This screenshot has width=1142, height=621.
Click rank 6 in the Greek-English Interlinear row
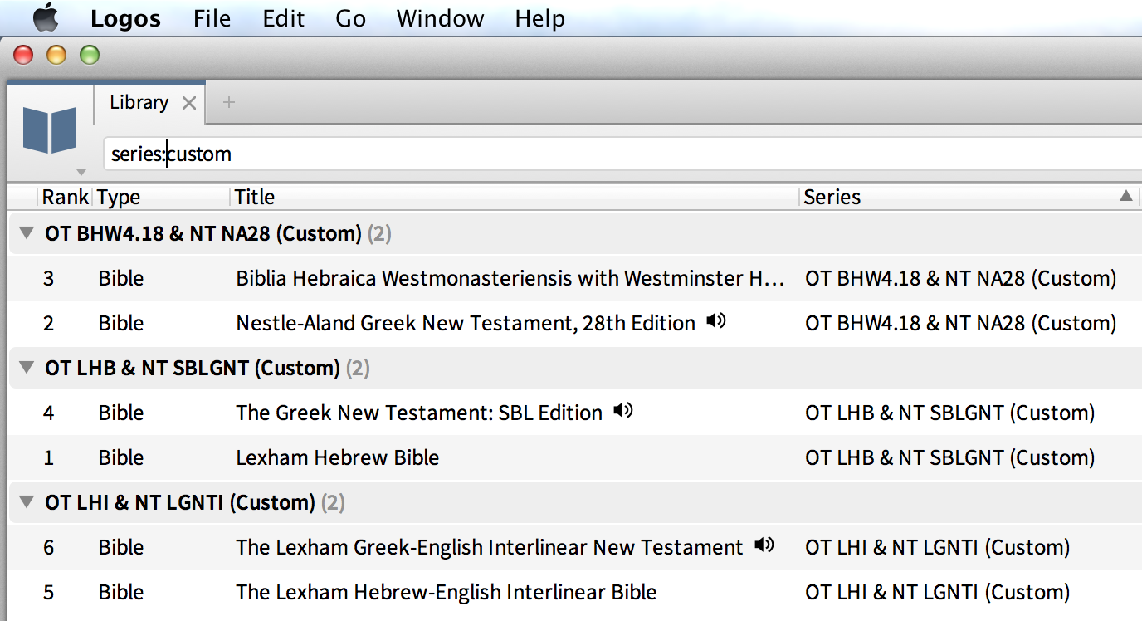tap(48, 548)
